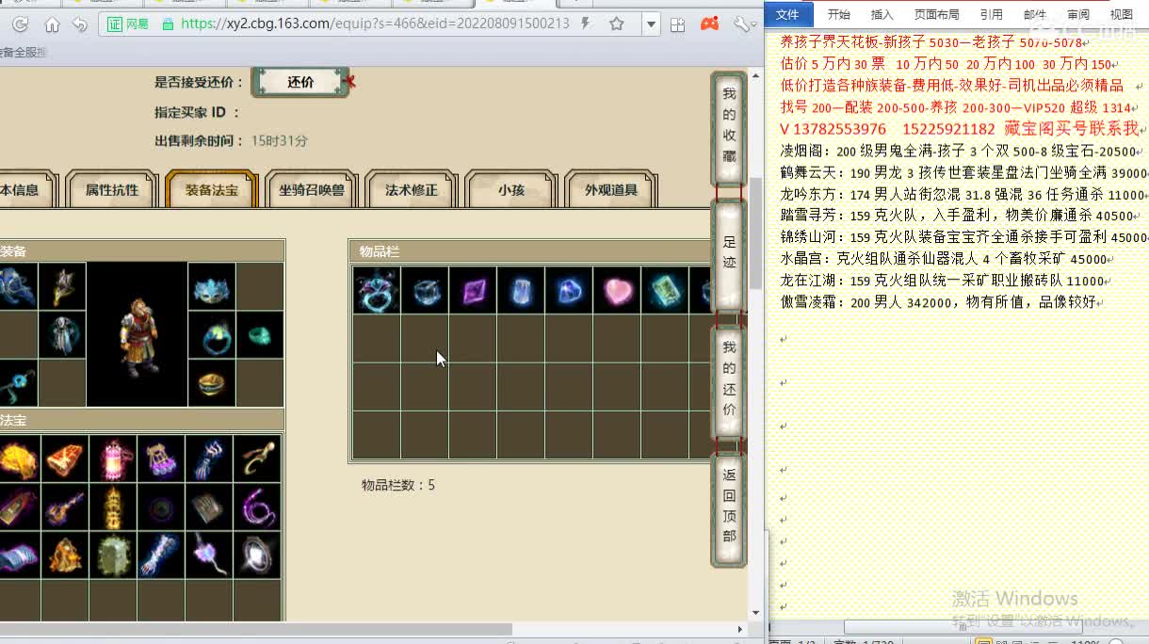Go to the browser home page icon
The height and width of the screenshot is (644, 1149).
[x=52, y=24]
